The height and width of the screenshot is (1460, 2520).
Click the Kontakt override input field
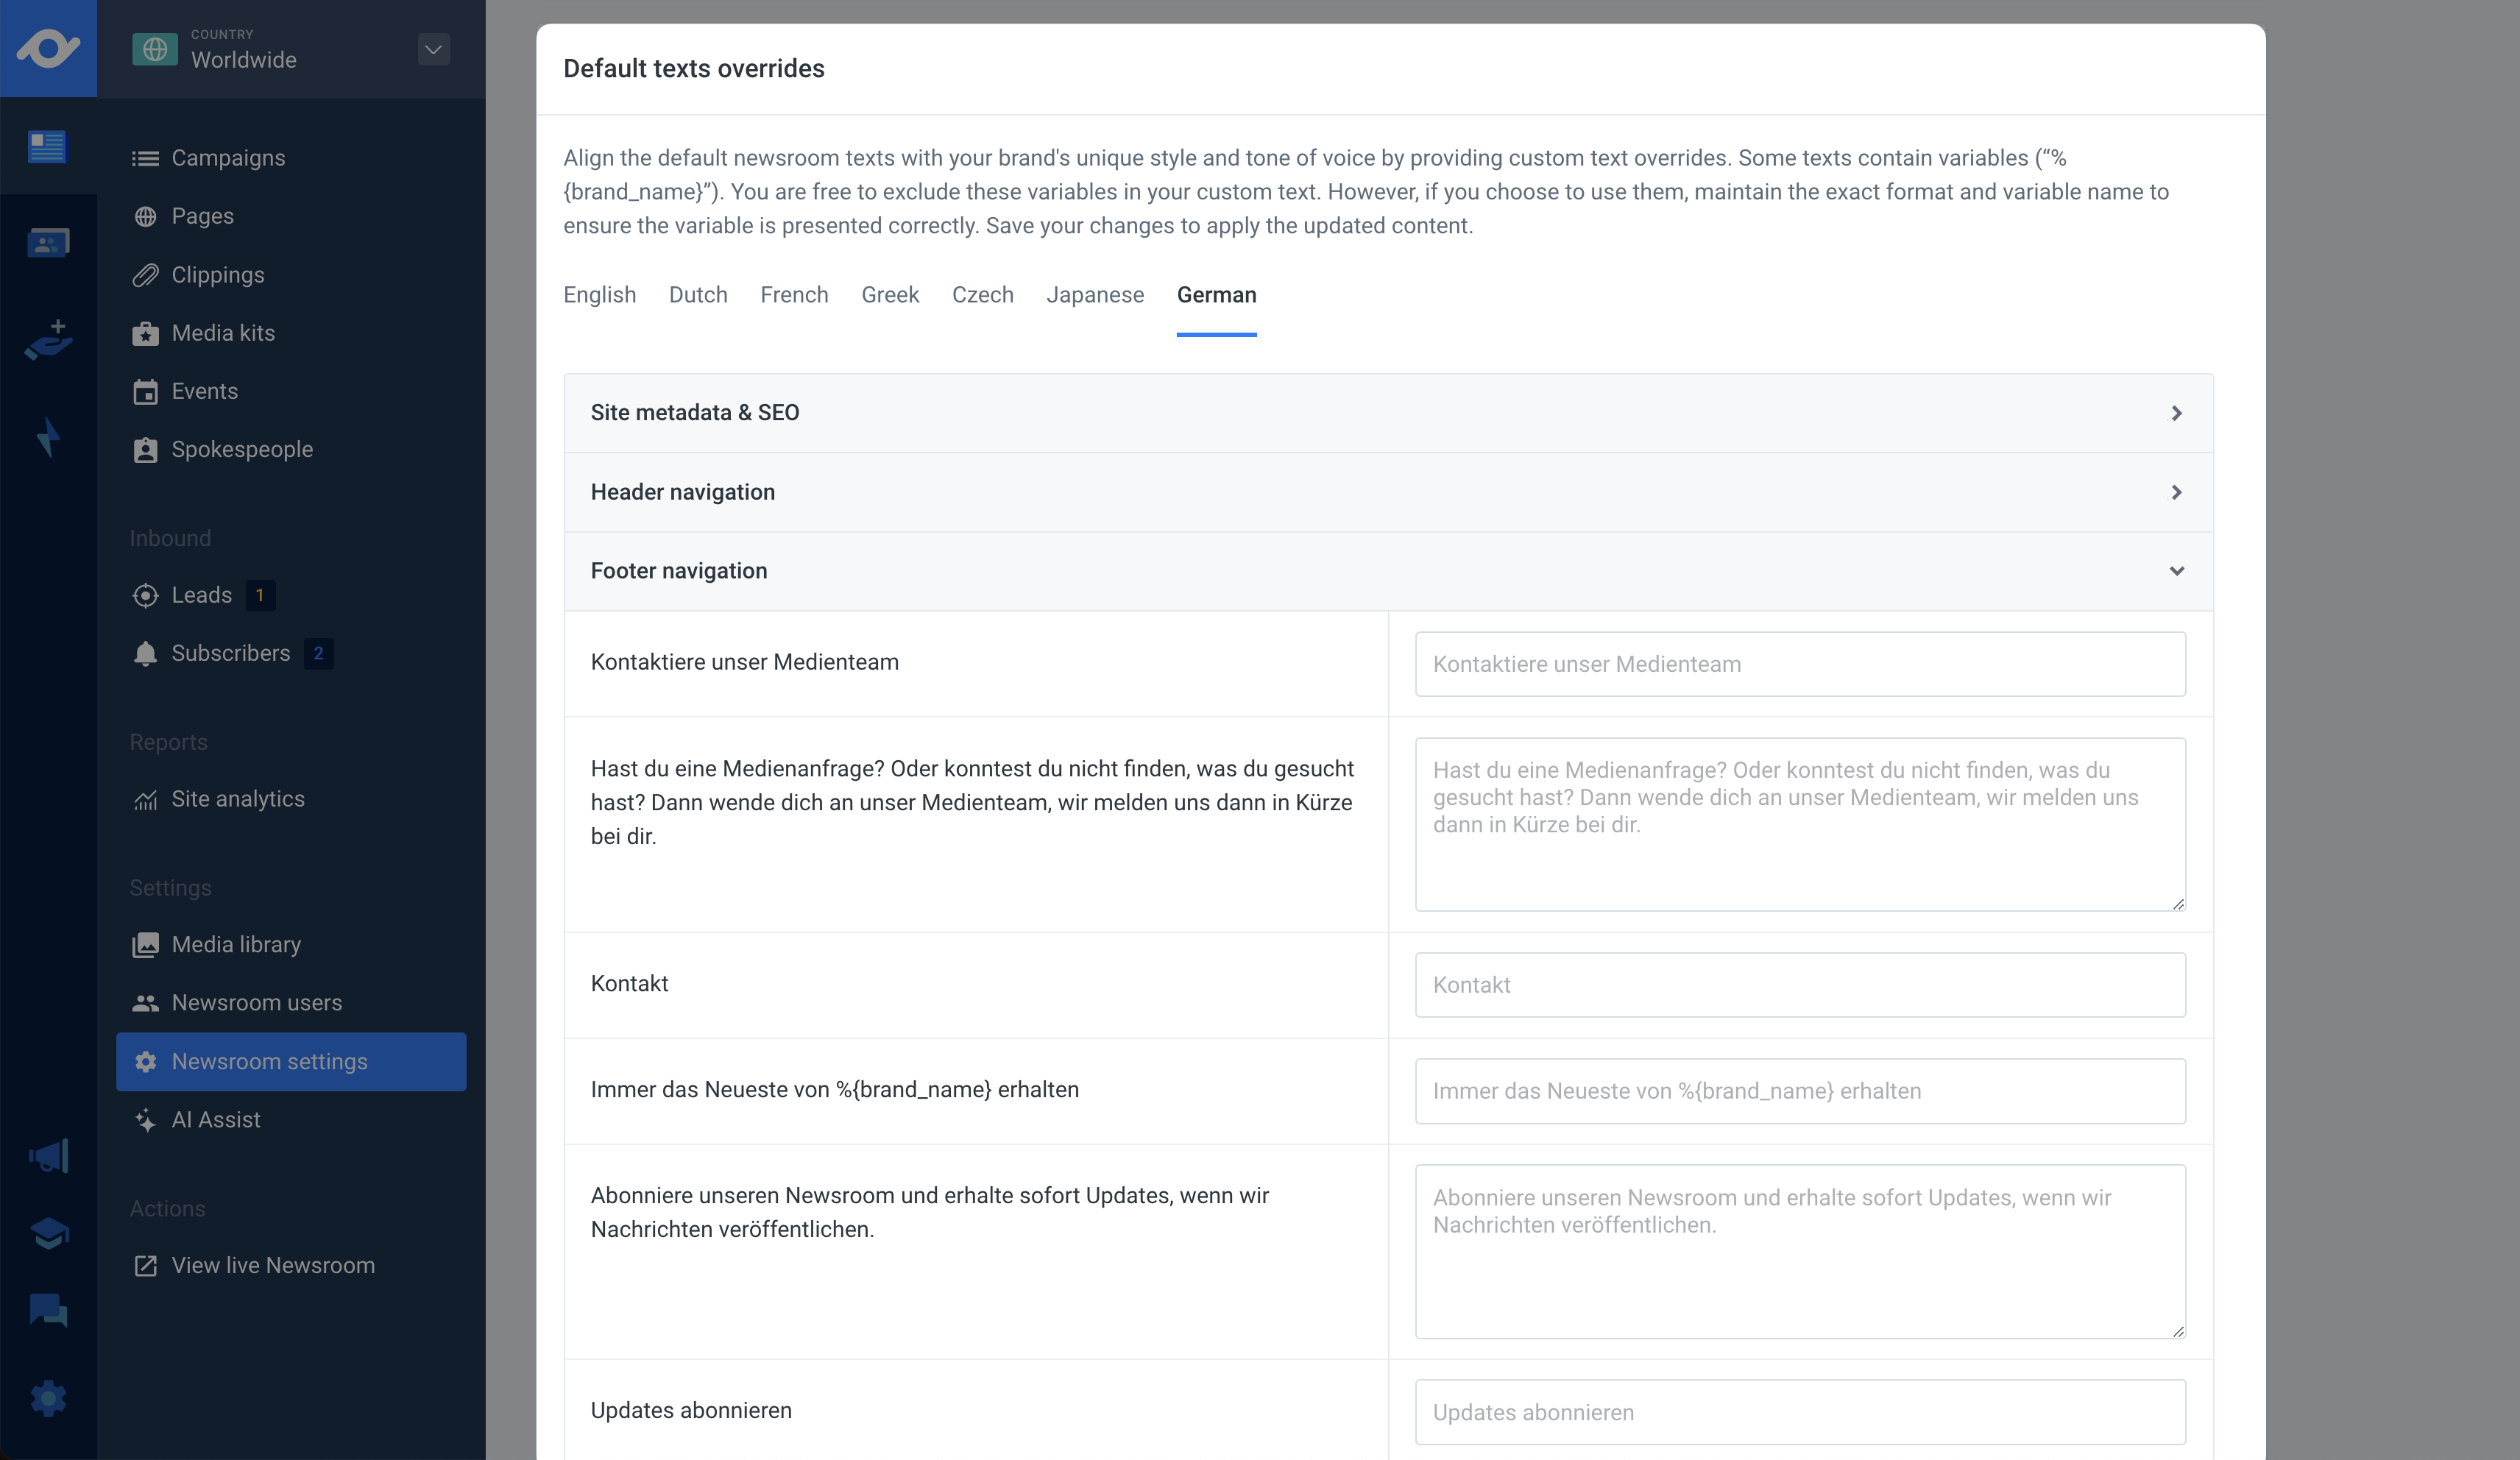(1799, 985)
